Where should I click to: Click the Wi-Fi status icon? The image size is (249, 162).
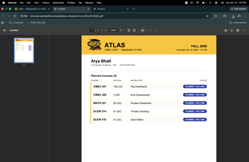click(197, 3)
